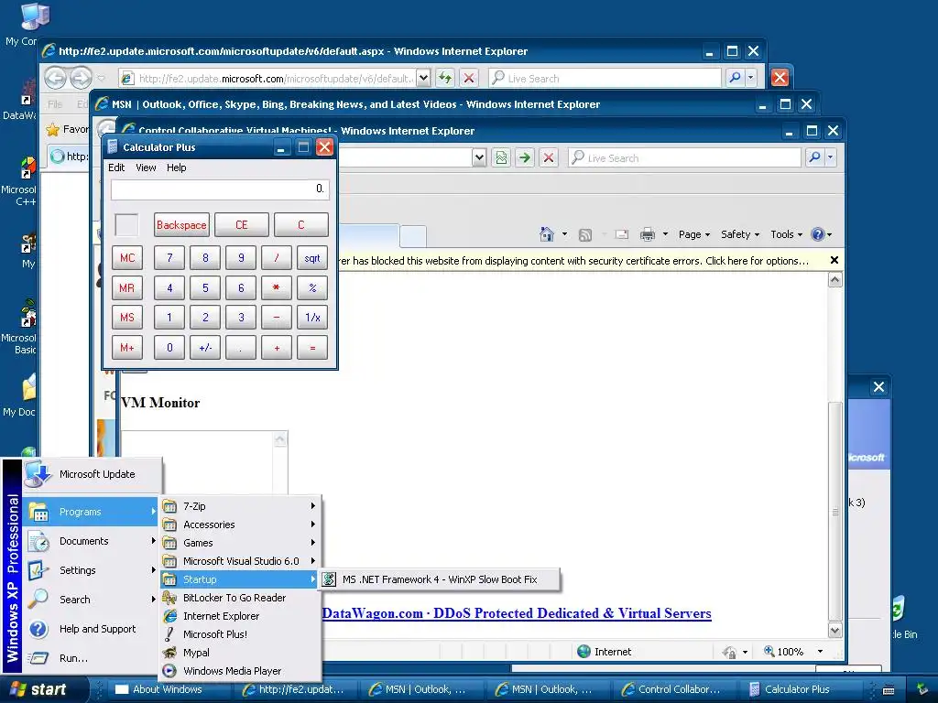
Task: Open the Accessories programs folder
Action: point(240,525)
